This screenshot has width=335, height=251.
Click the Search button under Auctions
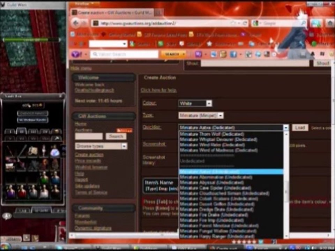pos(116,136)
